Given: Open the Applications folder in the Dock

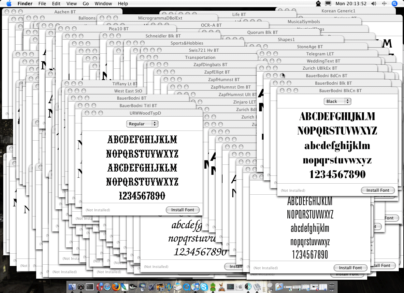Looking at the screenshot, I should coord(279,287).
